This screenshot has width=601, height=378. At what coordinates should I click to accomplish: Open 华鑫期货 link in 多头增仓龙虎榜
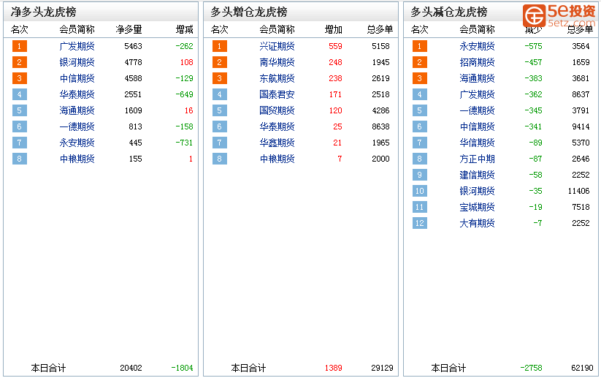click(277, 143)
